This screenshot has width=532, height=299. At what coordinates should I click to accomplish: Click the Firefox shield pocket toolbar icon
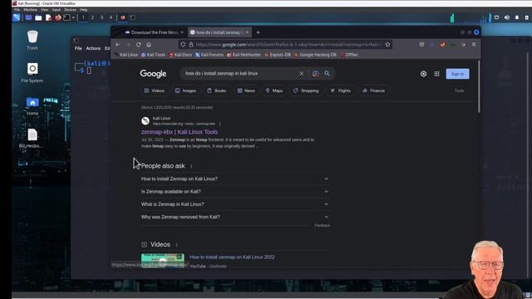tap(421, 44)
